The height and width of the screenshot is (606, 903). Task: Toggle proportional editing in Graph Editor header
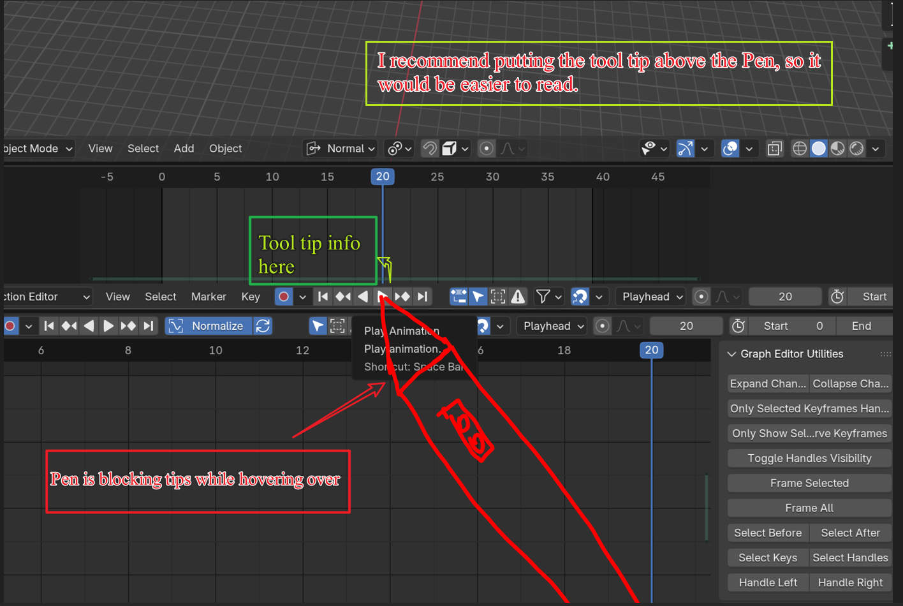coord(602,326)
